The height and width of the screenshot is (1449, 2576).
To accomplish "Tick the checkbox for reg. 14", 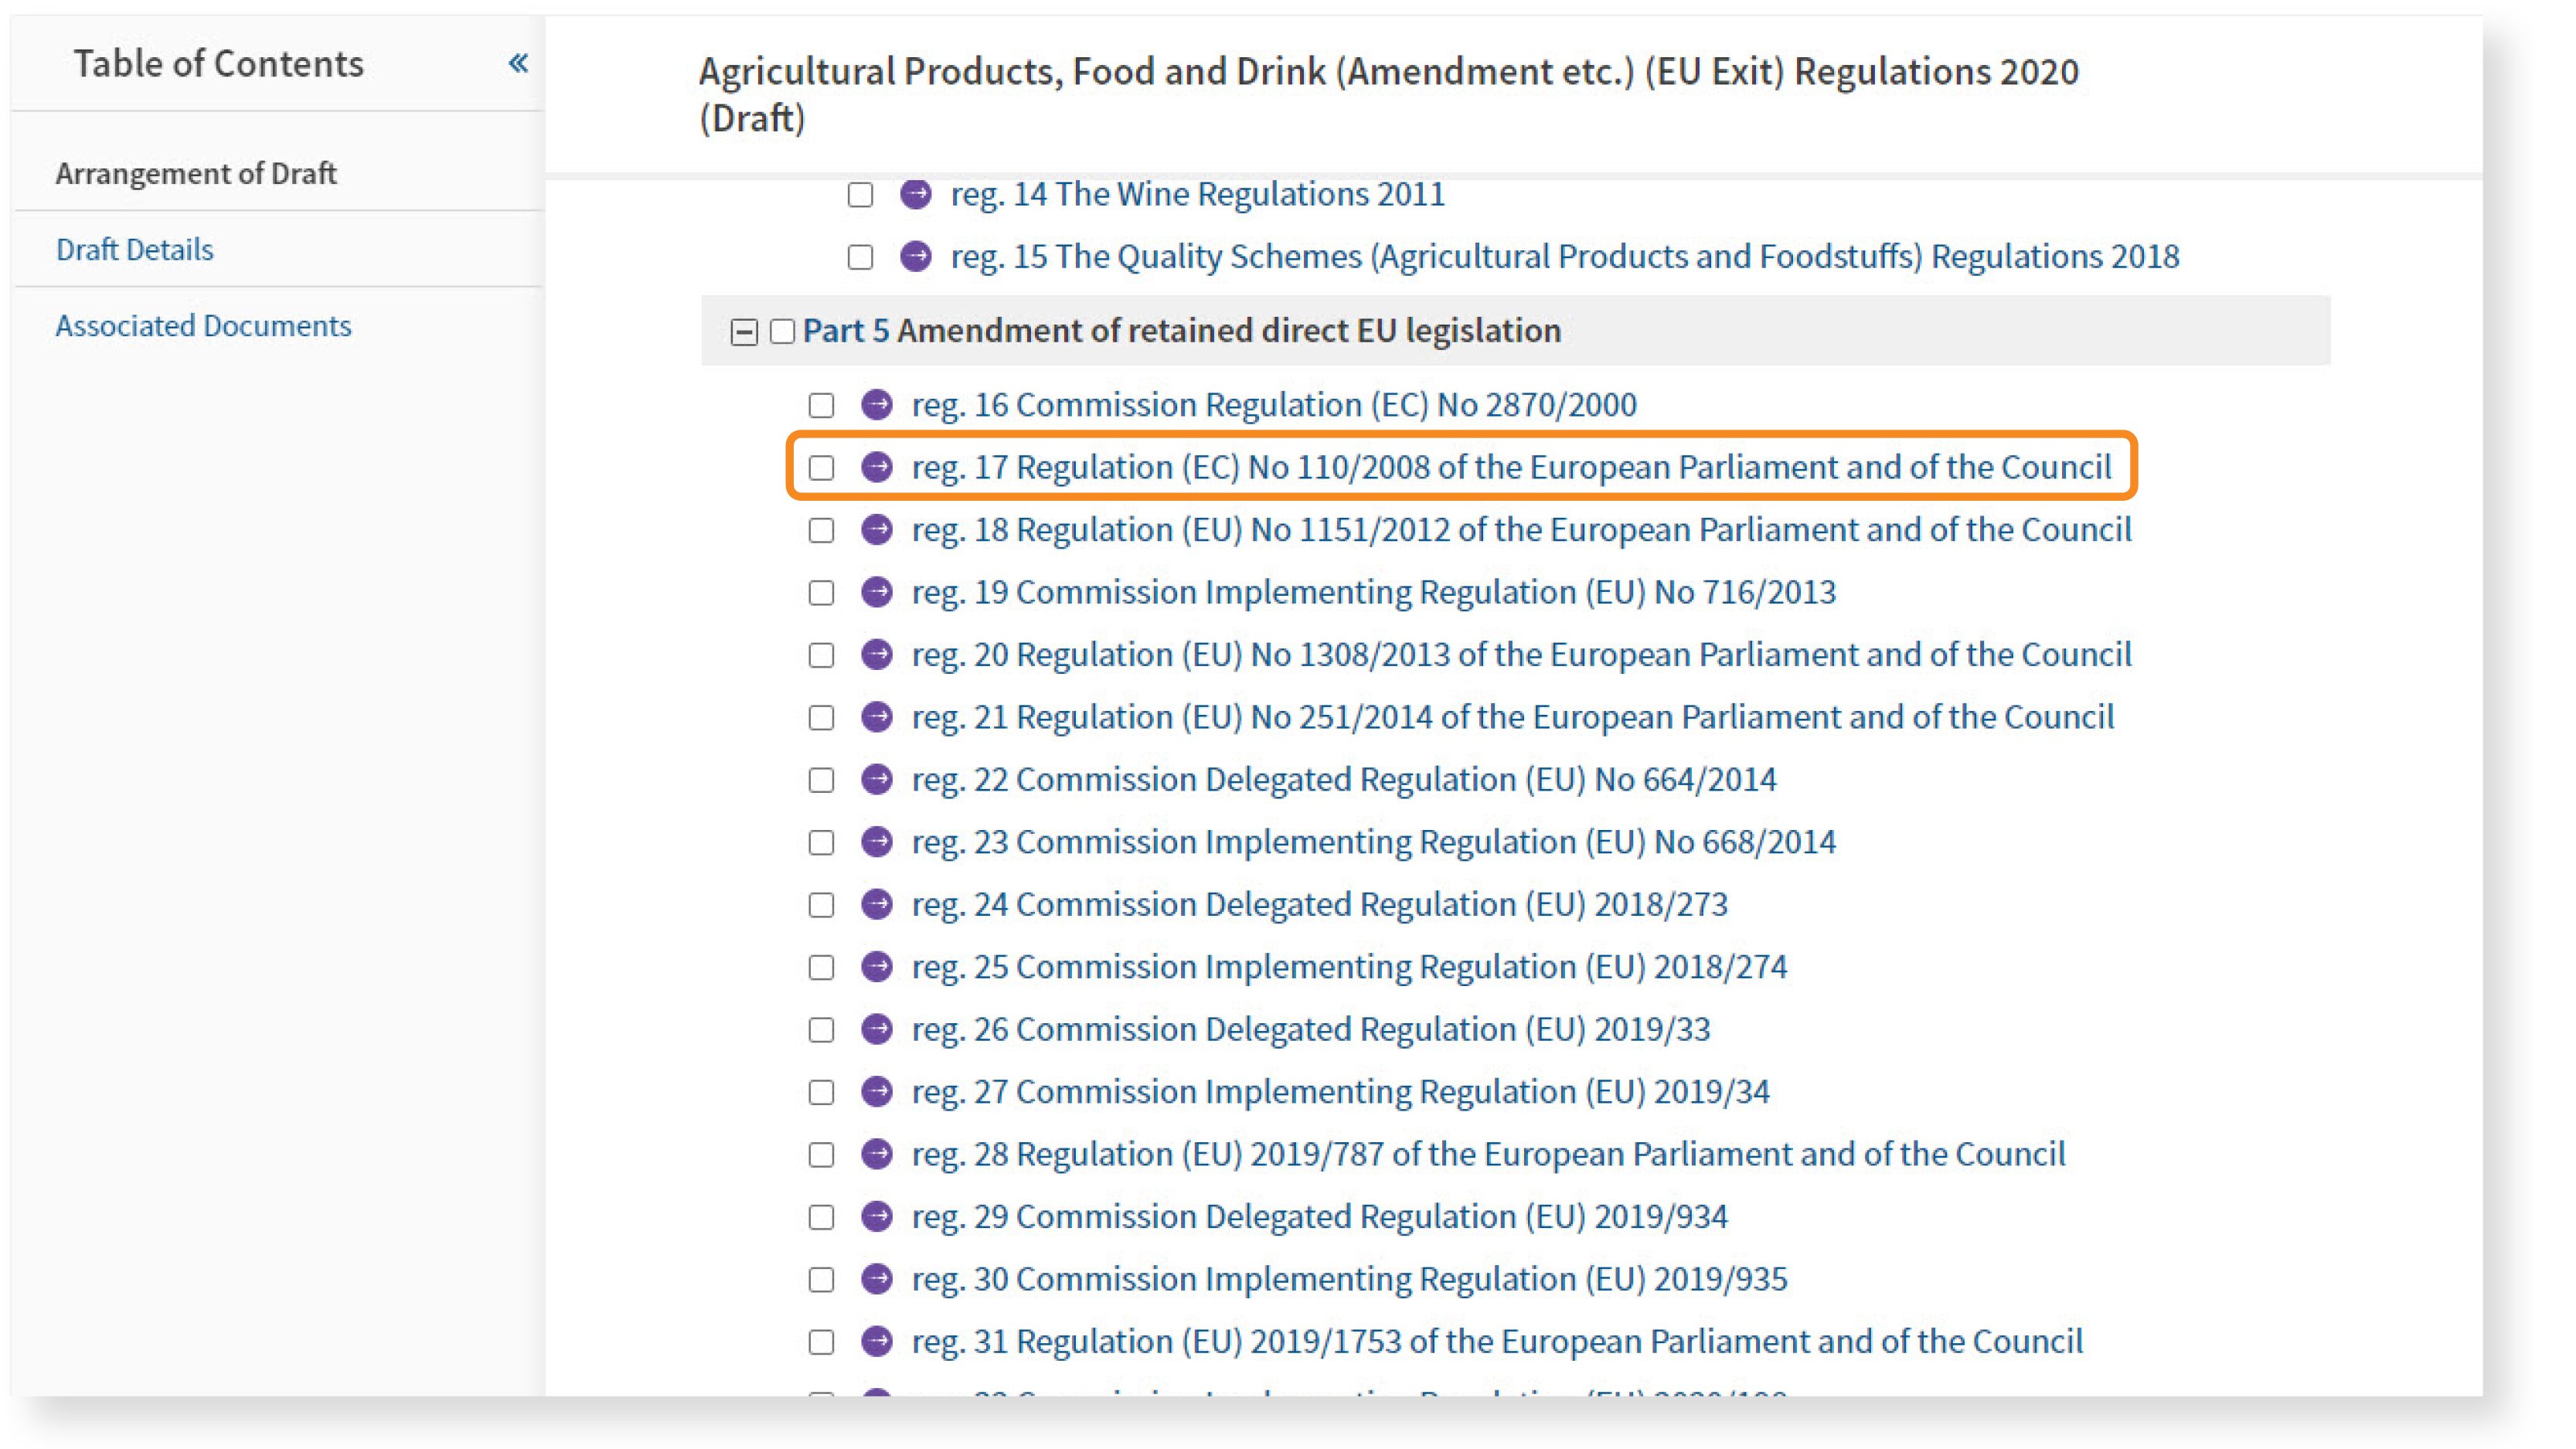I will point(860,195).
